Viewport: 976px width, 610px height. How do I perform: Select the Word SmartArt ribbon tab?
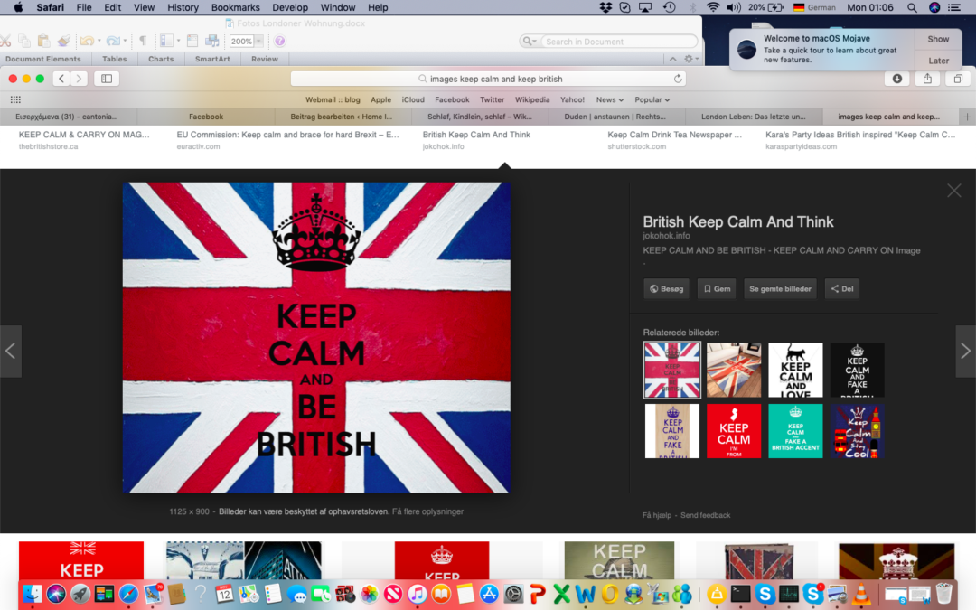212,59
